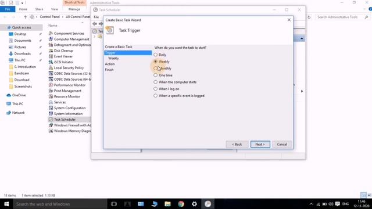Open Documents in navigation pane
Image resolution: width=372 pixels, height=209 pixels.
coord(23,41)
